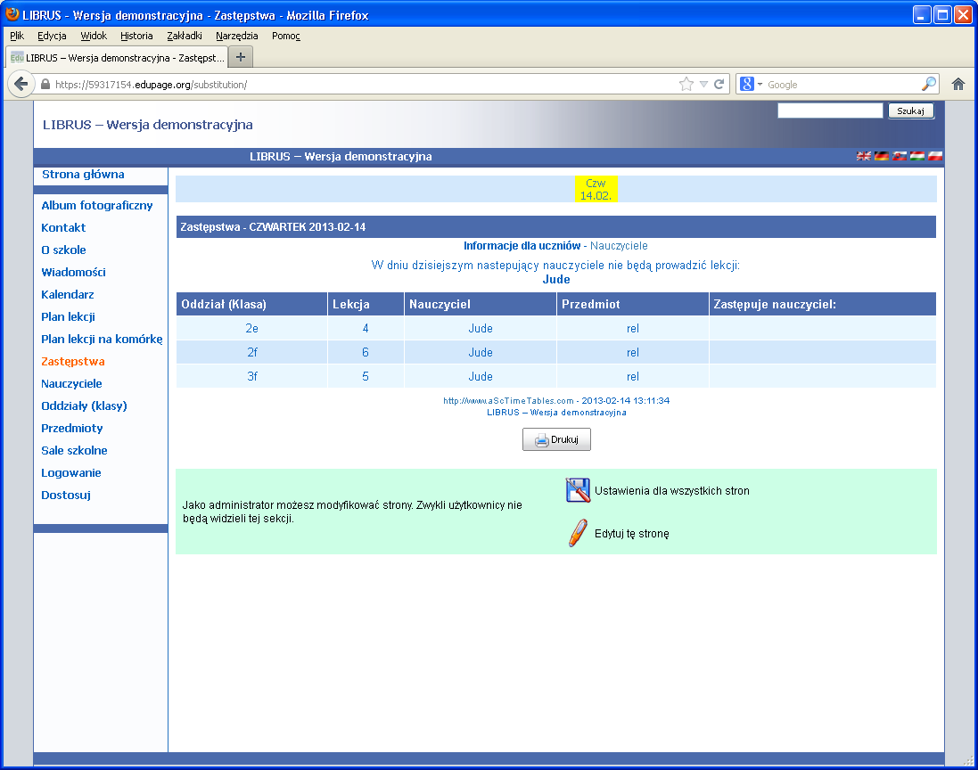The height and width of the screenshot is (770, 978).
Task: Click the 2f class cell
Action: 252,352
